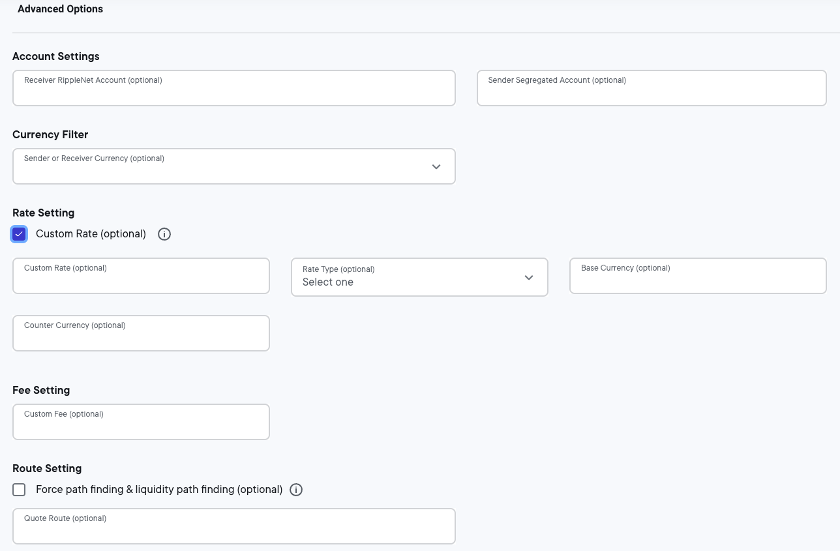
Task: Click the Base Currency input field
Action: pos(697,276)
